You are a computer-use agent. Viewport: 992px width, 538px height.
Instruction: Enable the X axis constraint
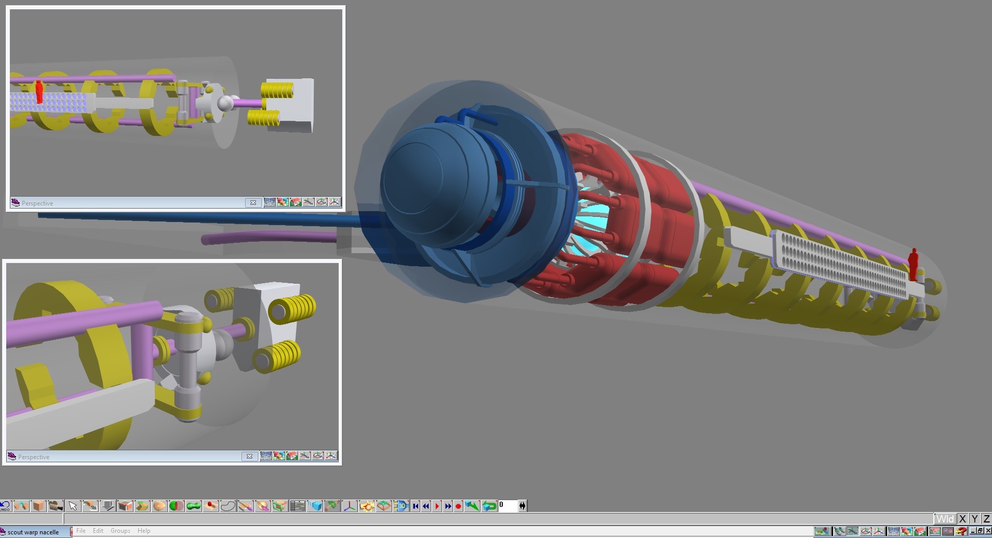coord(963,519)
